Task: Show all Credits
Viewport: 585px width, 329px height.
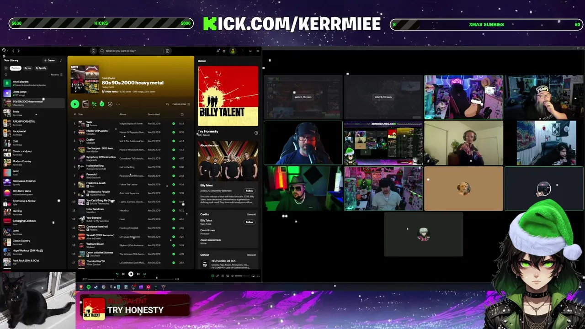Action: pos(251,214)
